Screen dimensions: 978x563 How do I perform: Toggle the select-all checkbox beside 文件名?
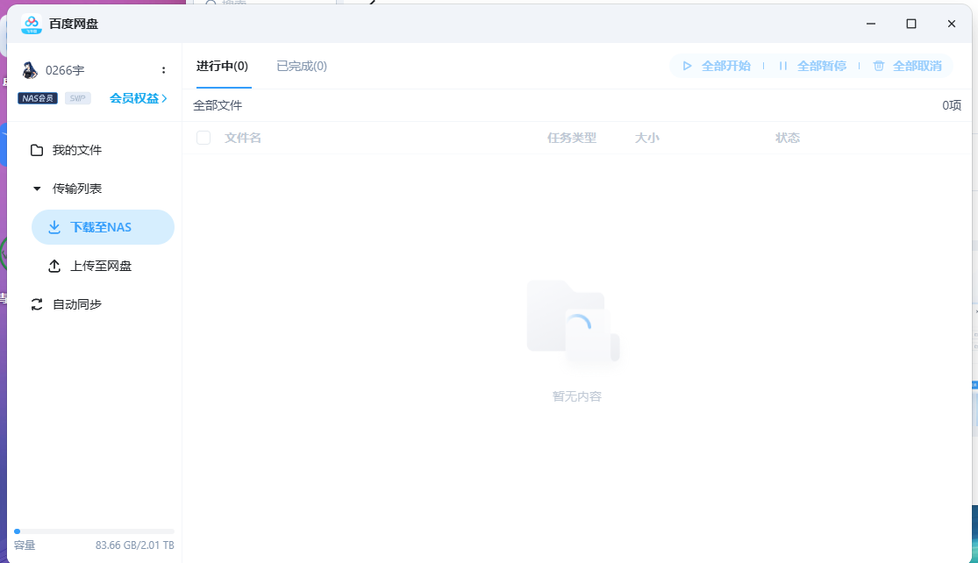click(203, 138)
